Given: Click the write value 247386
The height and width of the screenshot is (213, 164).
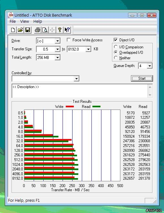Looking at the screenshot, I should 129,141.
